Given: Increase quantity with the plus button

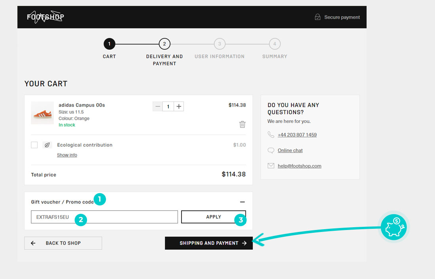Looking at the screenshot, I should click(x=179, y=106).
